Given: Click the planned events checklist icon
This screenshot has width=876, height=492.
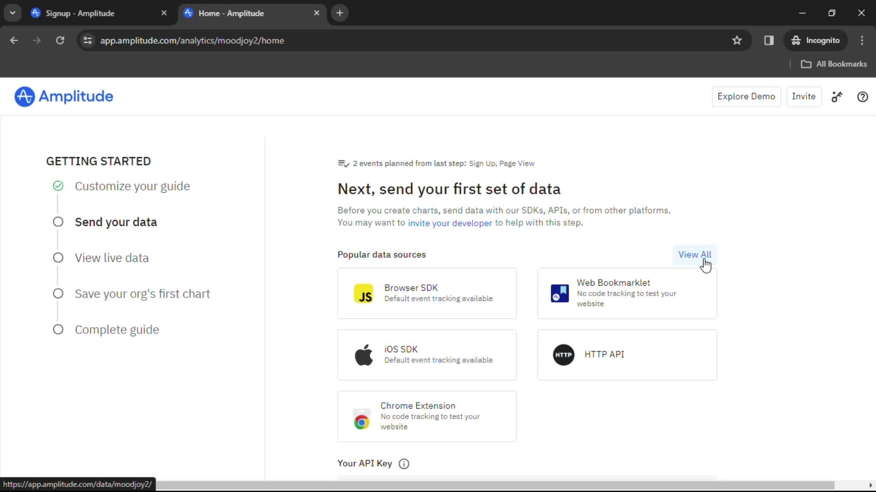Looking at the screenshot, I should (x=343, y=164).
